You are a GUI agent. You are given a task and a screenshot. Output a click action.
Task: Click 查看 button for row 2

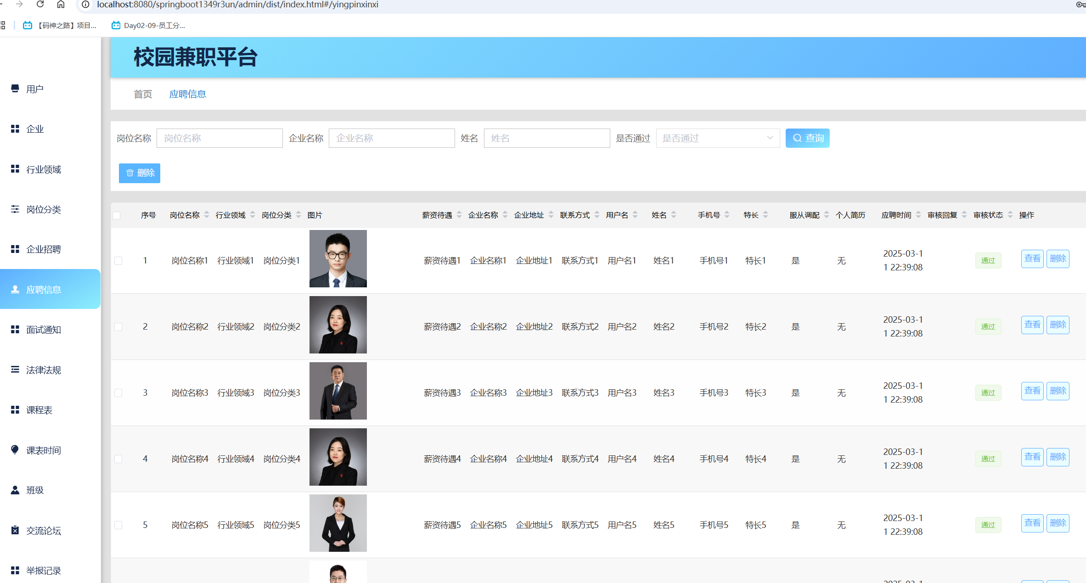click(x=1032, y=325)
